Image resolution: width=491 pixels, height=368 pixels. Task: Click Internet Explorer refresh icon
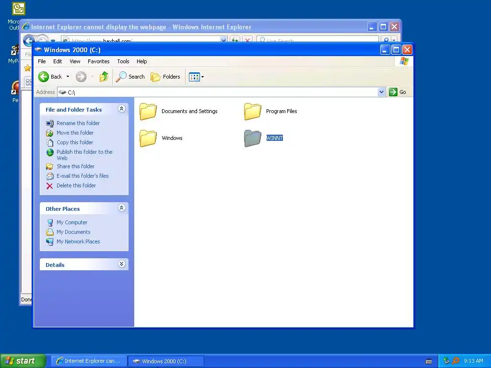[x=235, y=40]
